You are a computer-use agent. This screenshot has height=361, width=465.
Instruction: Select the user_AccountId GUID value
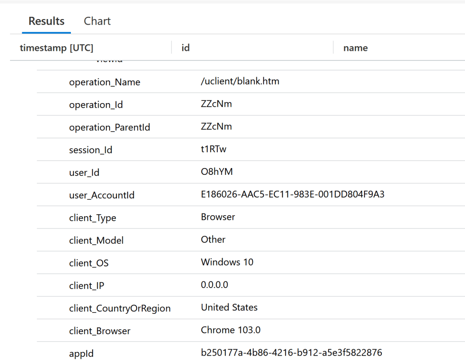[x=293, y=195]
